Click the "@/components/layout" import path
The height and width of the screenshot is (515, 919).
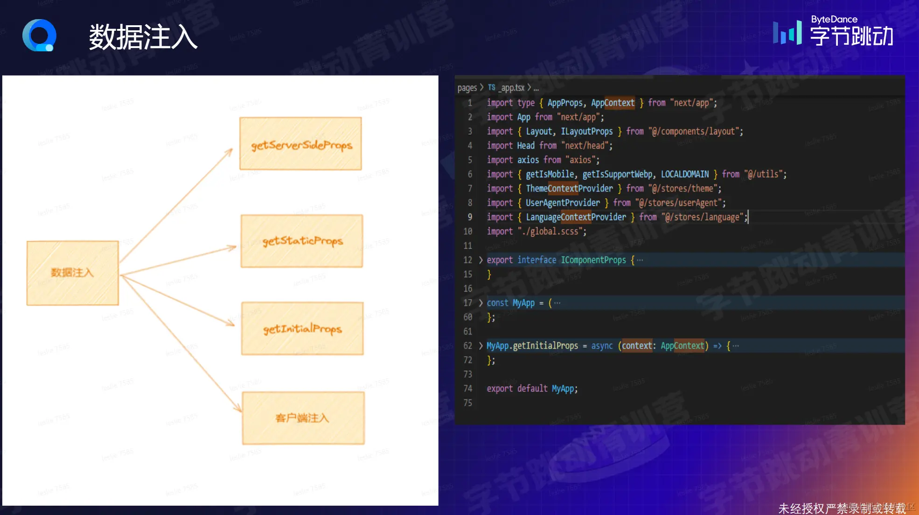694,131
